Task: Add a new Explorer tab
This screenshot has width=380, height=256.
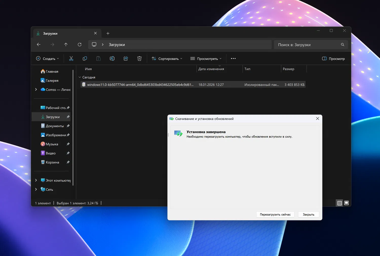Action: tap(108, 33)
